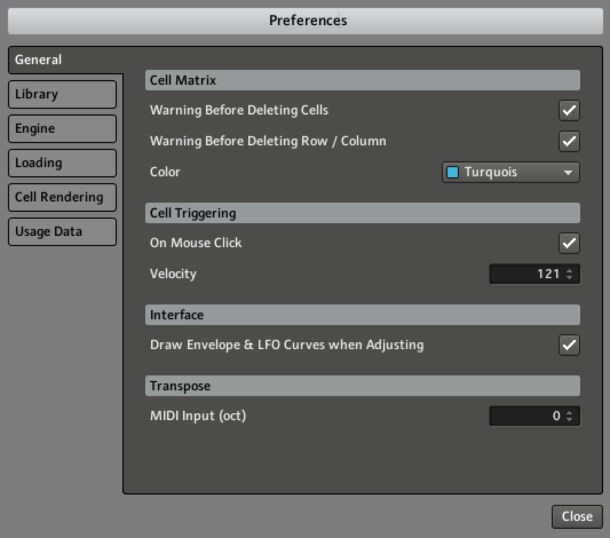Viewport: 610px width, 538px height.
Task: Click the Velocity stepper arrows
Action: click(x=569, y=274)
